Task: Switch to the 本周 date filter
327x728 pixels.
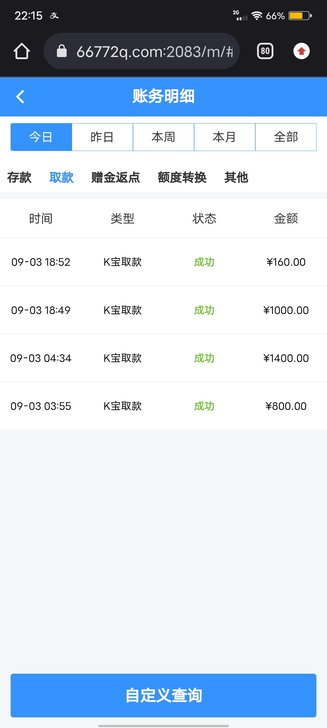Action: [163, 137]
